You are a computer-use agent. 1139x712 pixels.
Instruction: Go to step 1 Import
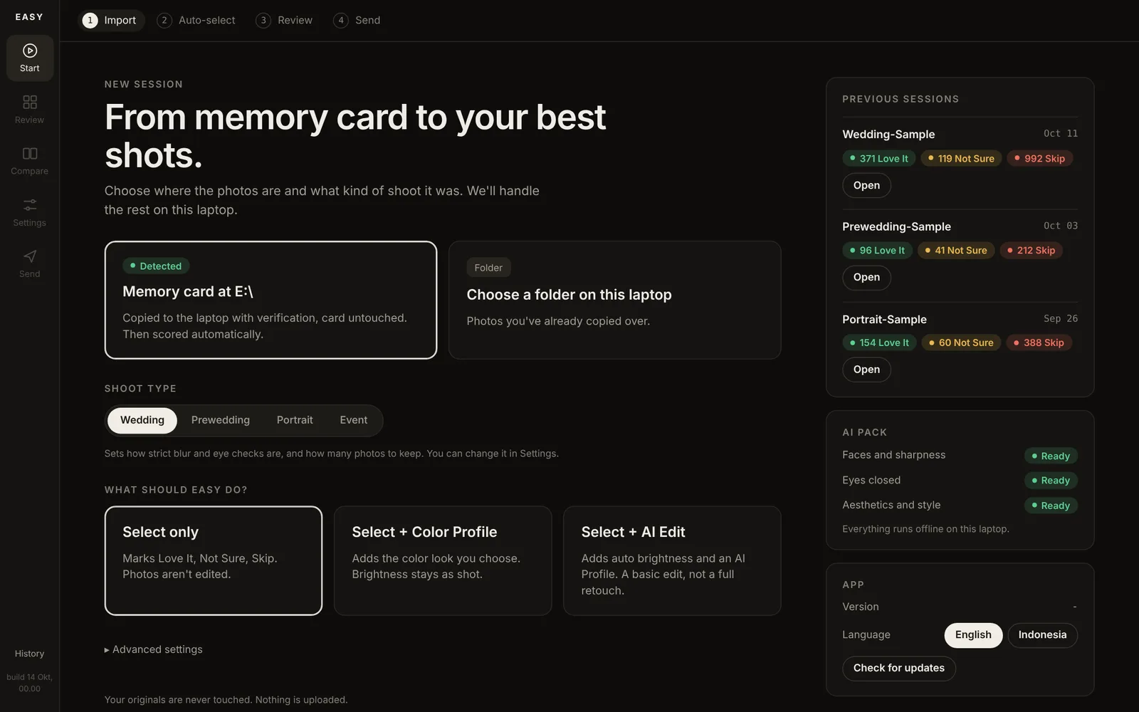point(111,20)
